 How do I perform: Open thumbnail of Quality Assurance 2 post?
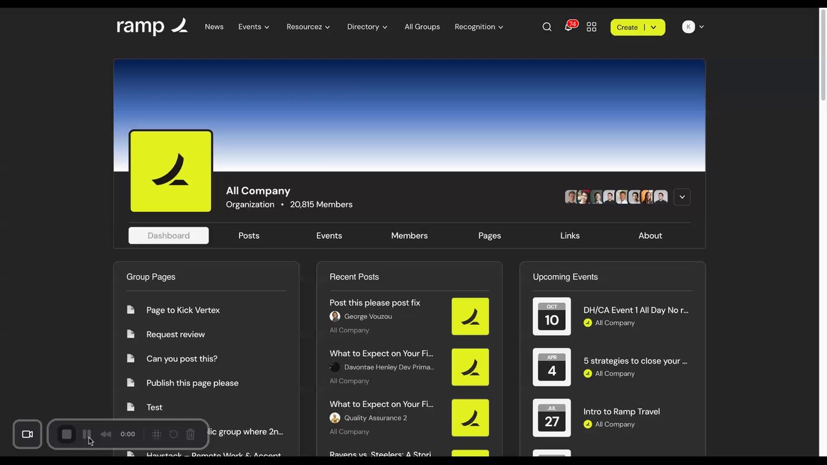pos(470,418)
